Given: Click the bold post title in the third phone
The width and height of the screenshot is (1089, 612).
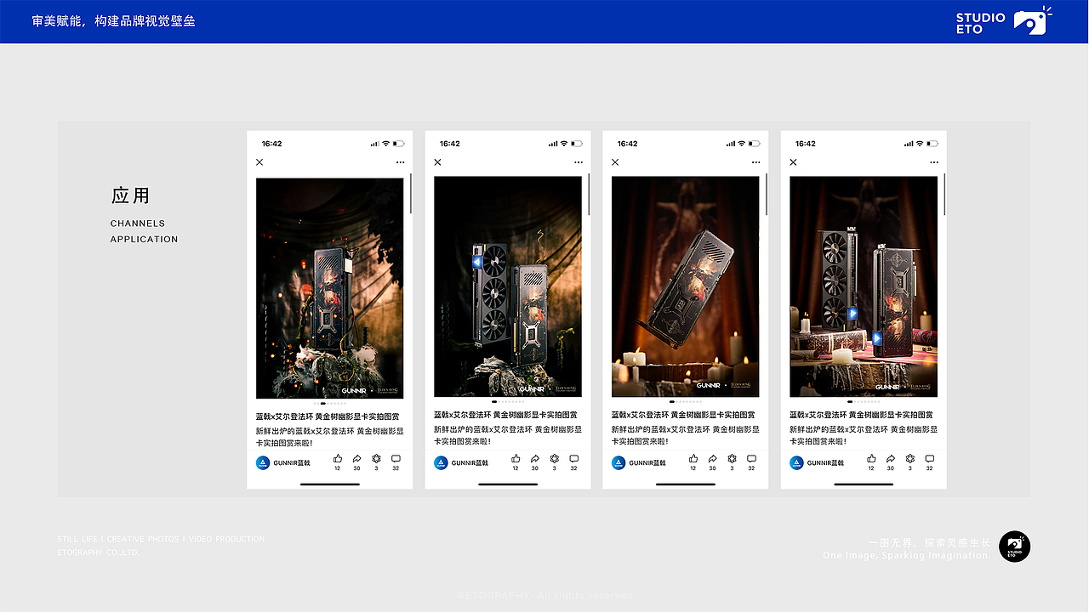Looking at the screenshot, I should click(x=683, y=416).
